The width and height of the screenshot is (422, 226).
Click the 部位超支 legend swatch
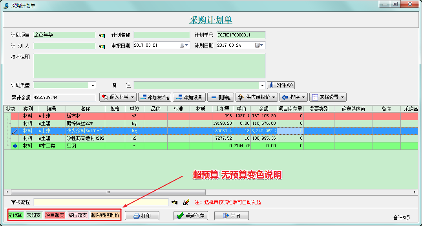[77, 215]
